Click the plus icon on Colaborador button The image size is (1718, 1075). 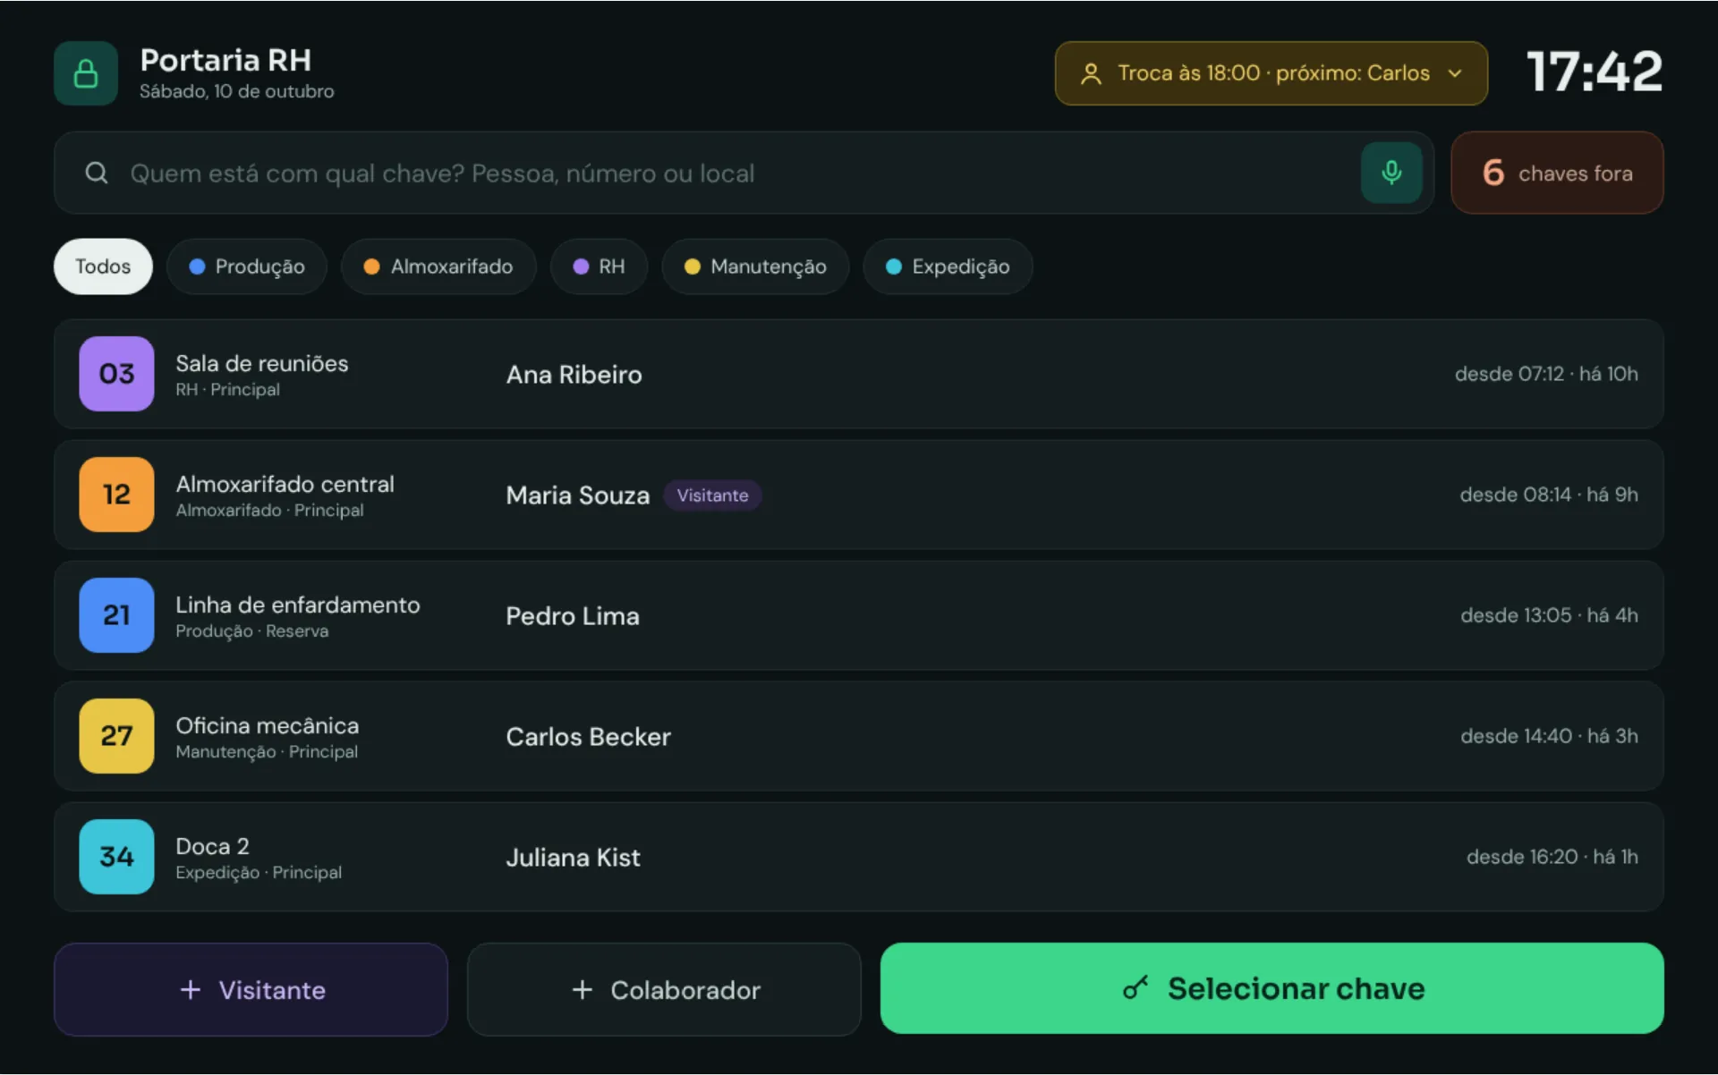[x=583, y=990]
